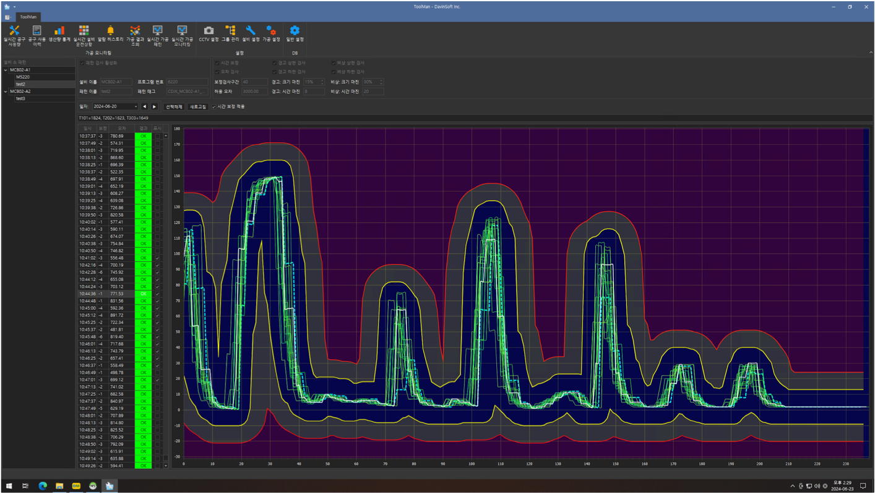Open 그룹 관리 hierarchy icon
The image size is (875, 493).
(230, 33)
